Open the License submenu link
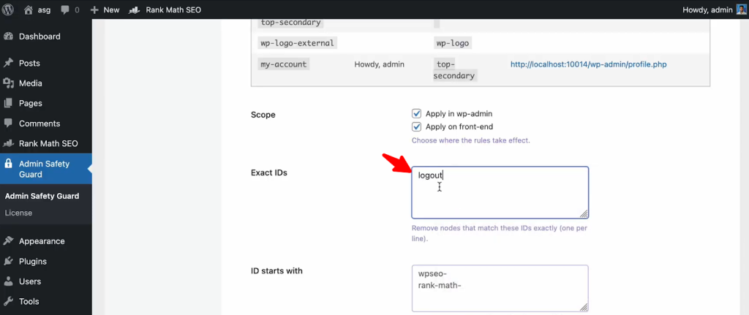The image size is (749, 315). 18,213
